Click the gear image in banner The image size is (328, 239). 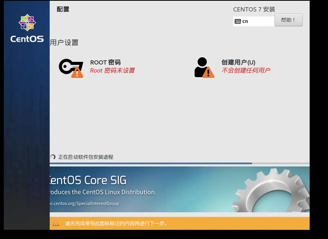click(275, 191)
